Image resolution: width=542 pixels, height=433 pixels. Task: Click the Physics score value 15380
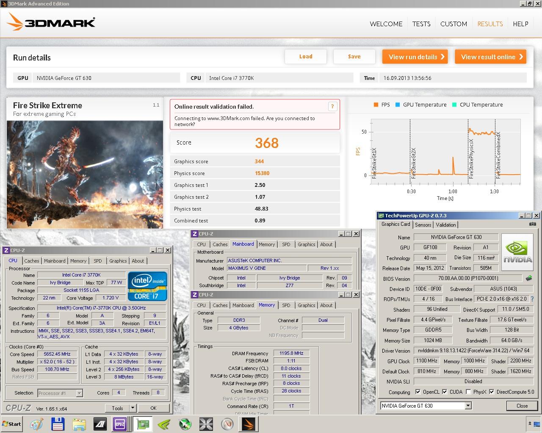262,173
